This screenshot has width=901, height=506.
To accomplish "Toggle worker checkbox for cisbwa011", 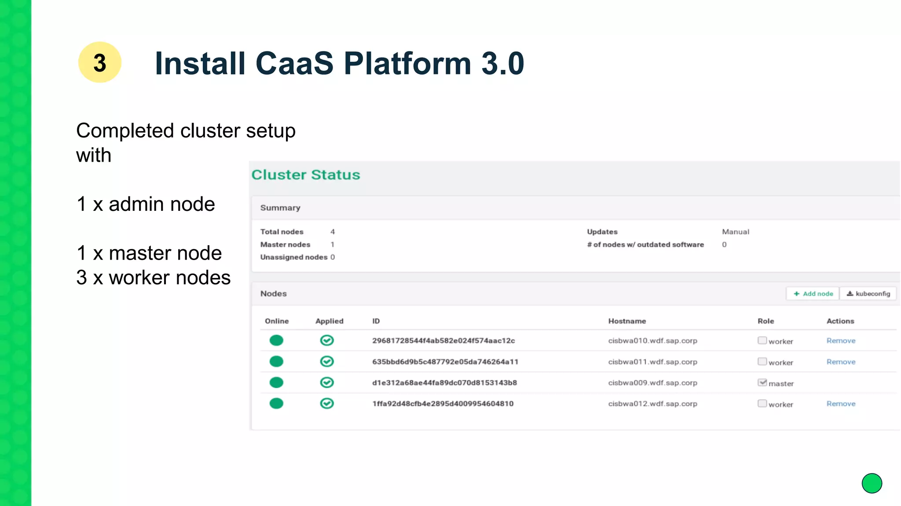I will 762,361.
